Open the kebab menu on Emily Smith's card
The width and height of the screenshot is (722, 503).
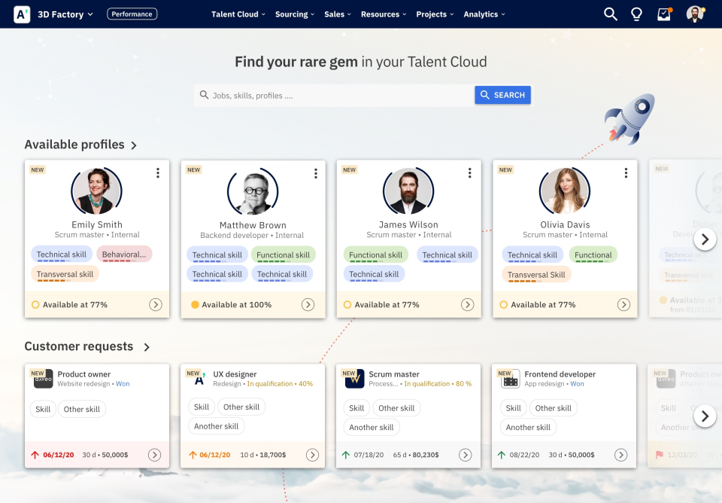click(x=158, y=172)
